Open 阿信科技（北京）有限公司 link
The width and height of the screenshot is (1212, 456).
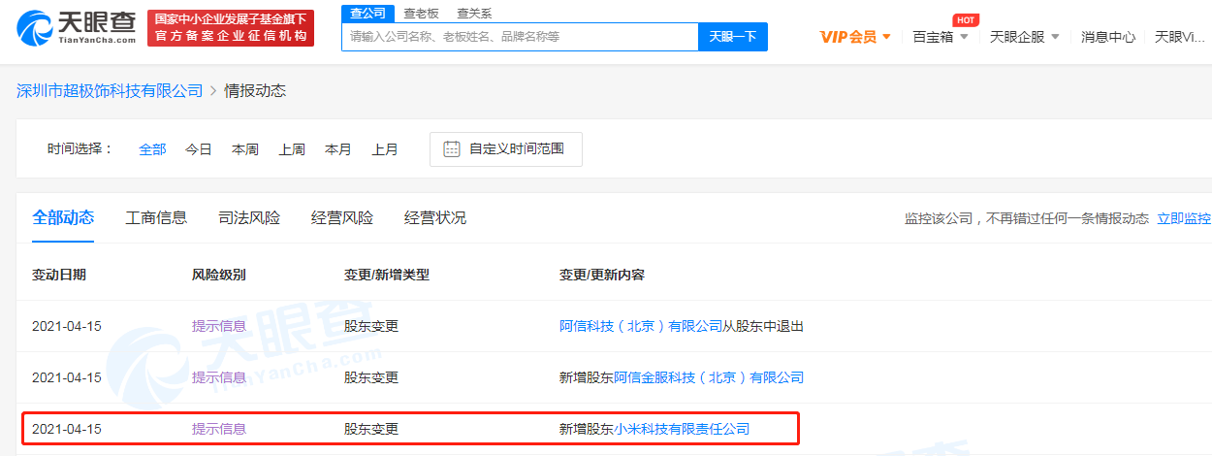point(641,326)
